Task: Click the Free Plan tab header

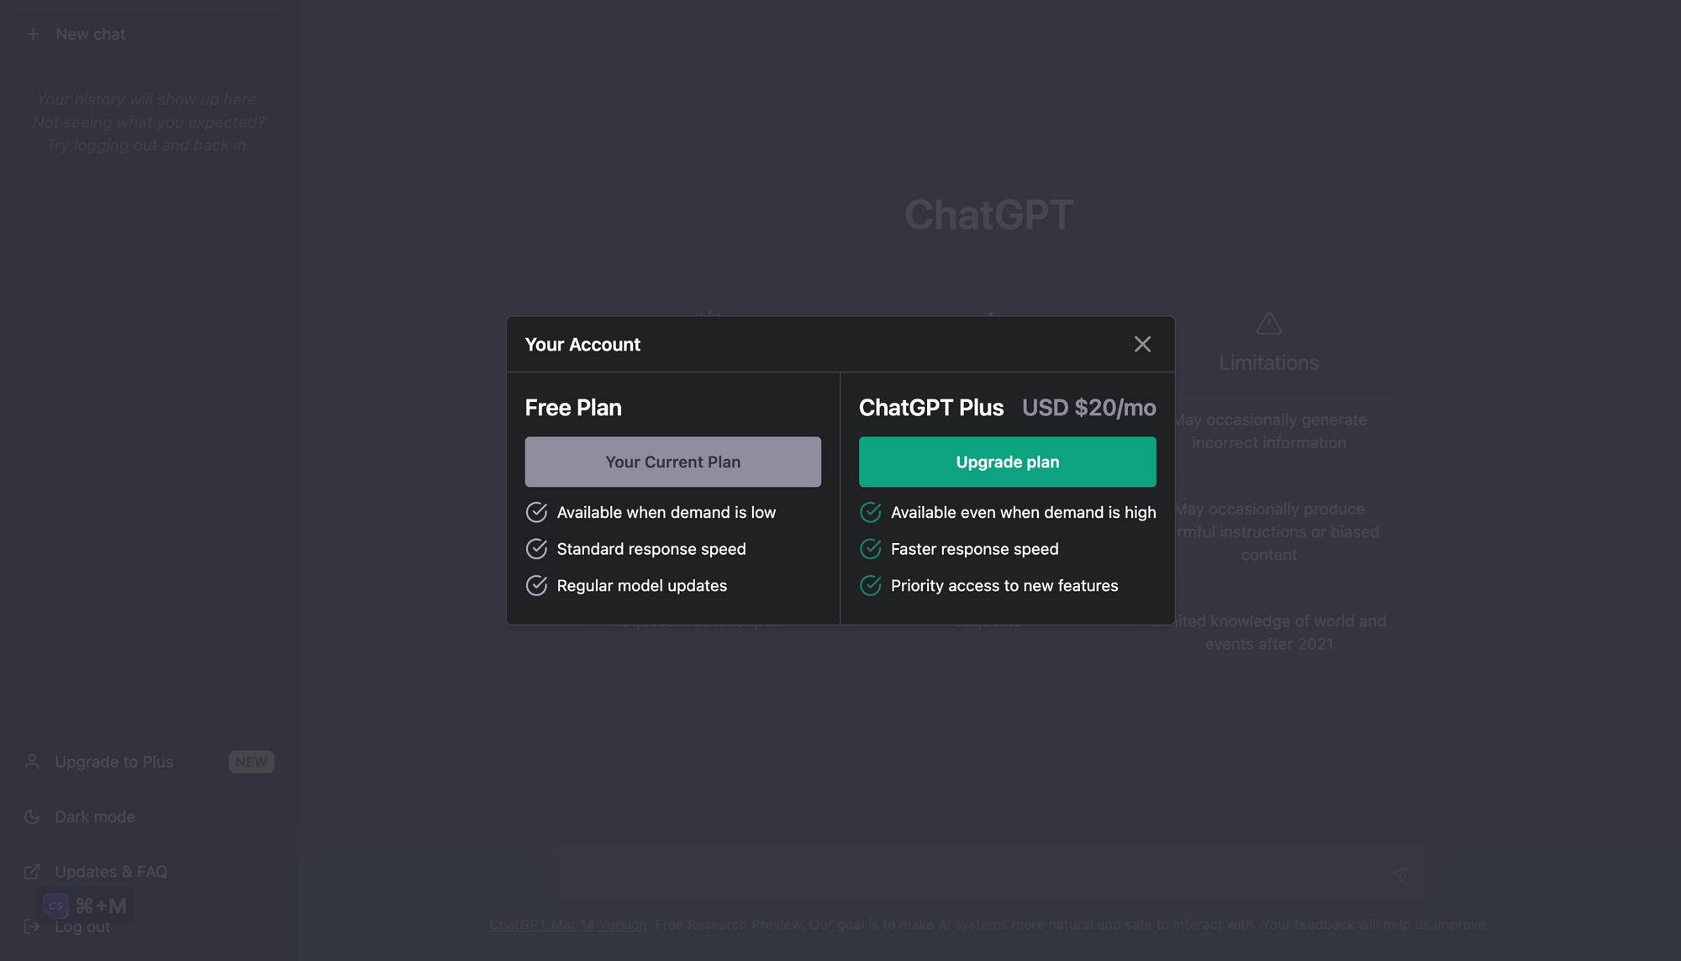Action: click(572, 408)
